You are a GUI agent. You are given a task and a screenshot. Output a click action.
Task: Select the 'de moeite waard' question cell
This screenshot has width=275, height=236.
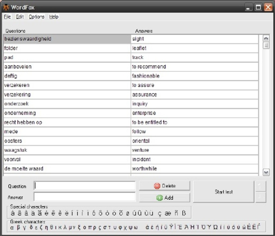pos(67,168)
